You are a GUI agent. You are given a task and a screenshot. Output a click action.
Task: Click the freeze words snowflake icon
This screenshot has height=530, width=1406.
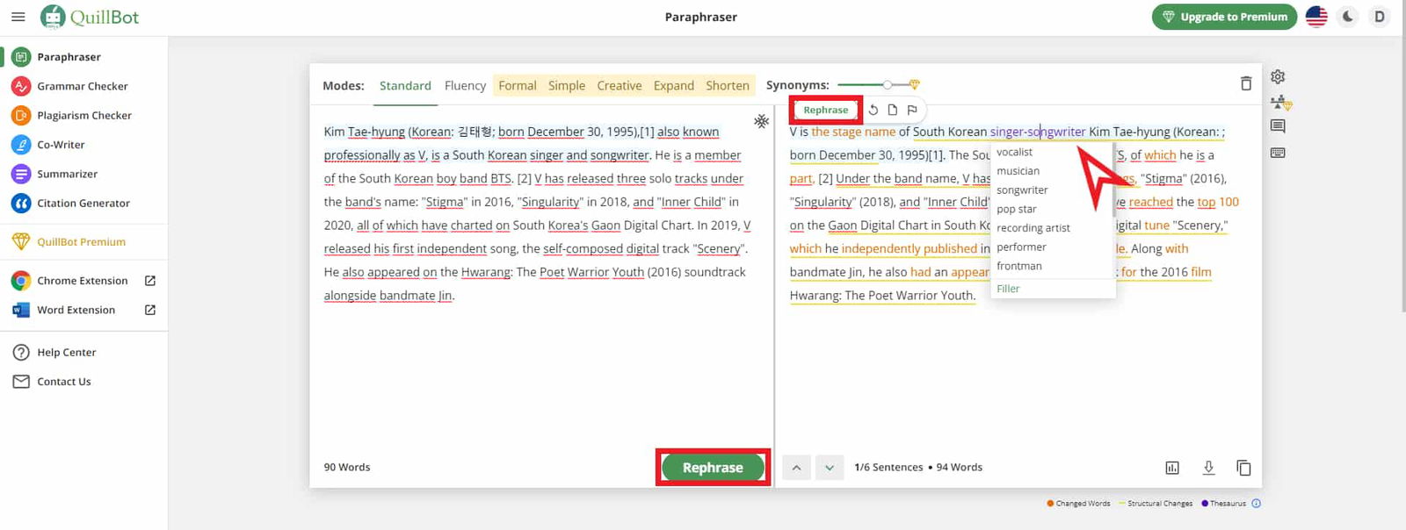[761, 121]
